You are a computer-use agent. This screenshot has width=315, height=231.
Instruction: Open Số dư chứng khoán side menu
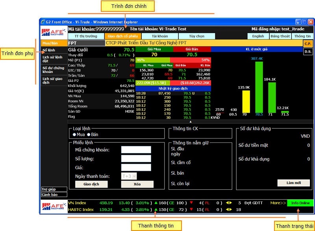pyautogui.click(x=54, y=70)
